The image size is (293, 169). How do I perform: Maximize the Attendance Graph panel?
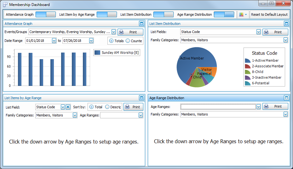(x=141, y=24)
